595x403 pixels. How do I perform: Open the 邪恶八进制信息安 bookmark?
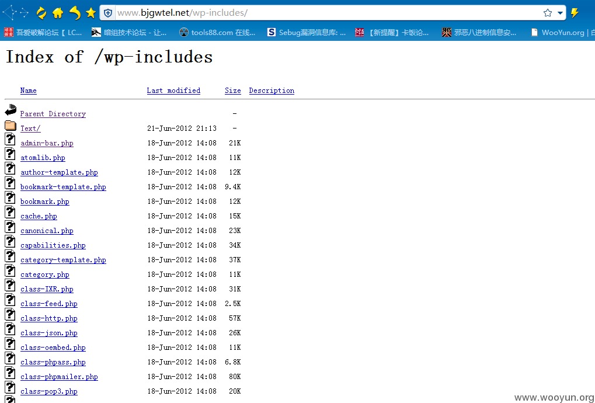pyautogui.click(x=479, y=33)
